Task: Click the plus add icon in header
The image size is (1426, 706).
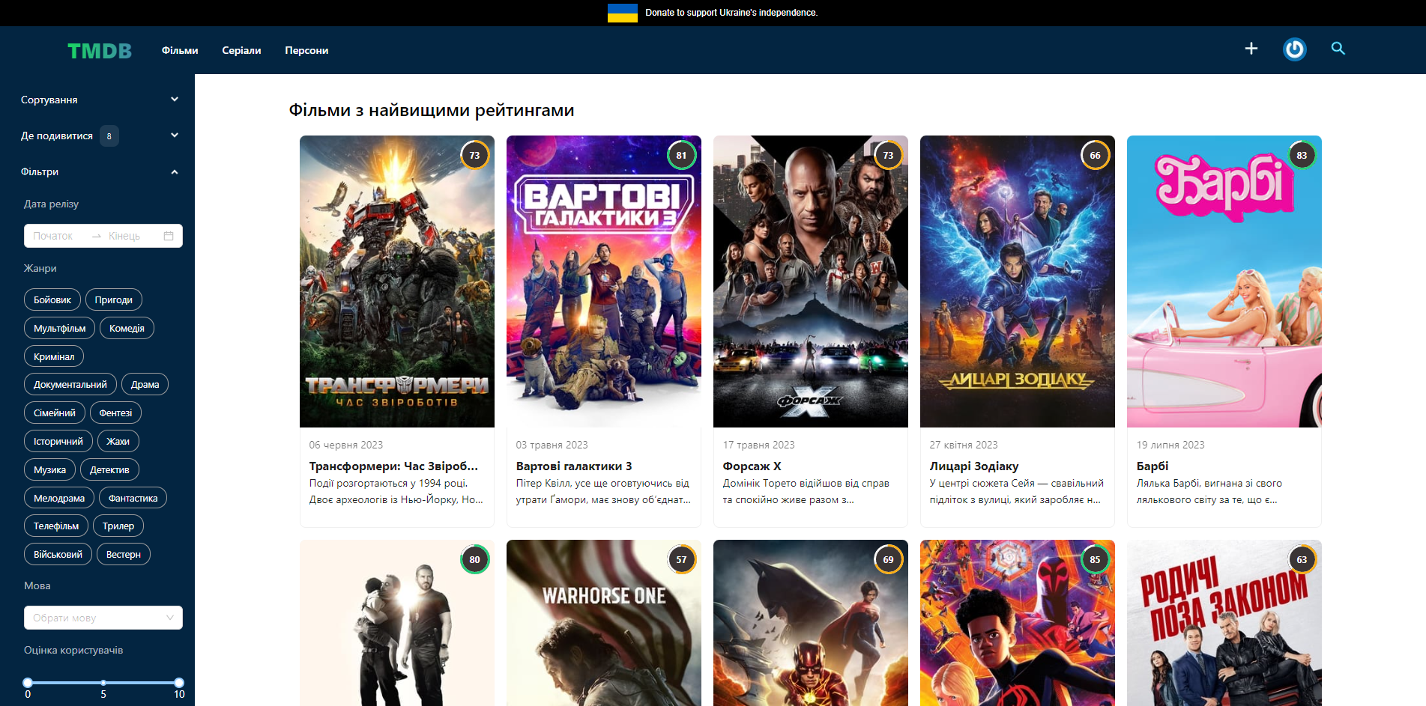Action: pos(1251,49)
